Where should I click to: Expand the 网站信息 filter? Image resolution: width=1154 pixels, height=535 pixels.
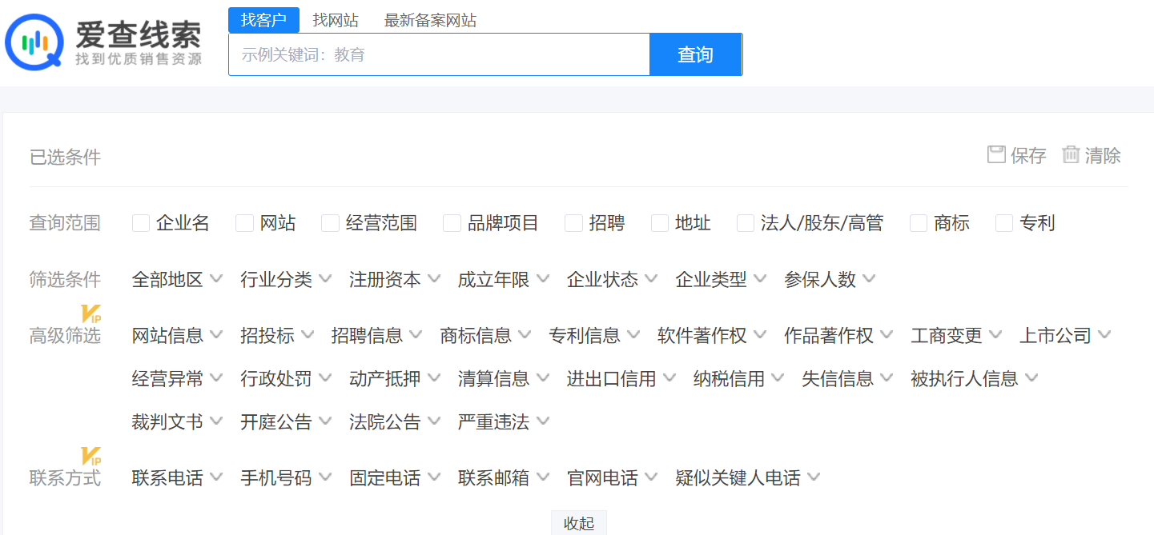pos(178,335)
